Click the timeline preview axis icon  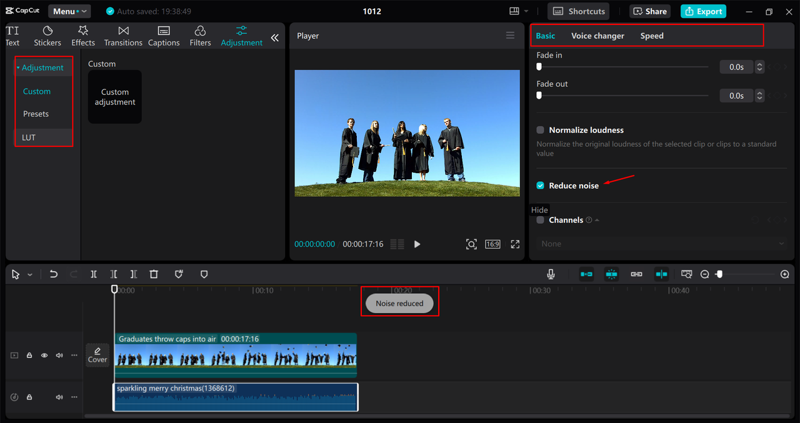[686, 274]
